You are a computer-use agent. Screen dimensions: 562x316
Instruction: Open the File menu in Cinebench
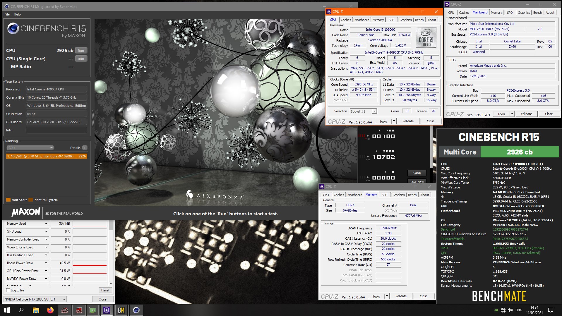(7, 14)
